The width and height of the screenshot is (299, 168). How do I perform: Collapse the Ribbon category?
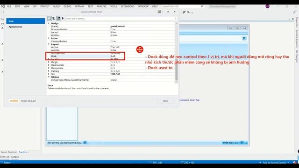point(49,77)
